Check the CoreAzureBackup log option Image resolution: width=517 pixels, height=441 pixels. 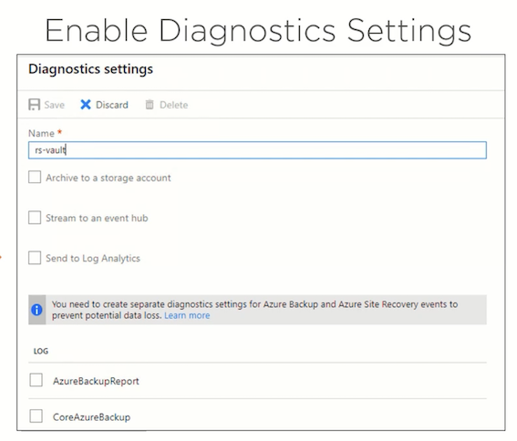(36, 416)
